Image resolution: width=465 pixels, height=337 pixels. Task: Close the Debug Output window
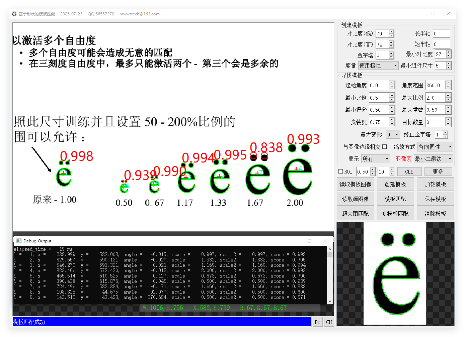[325, 241]
